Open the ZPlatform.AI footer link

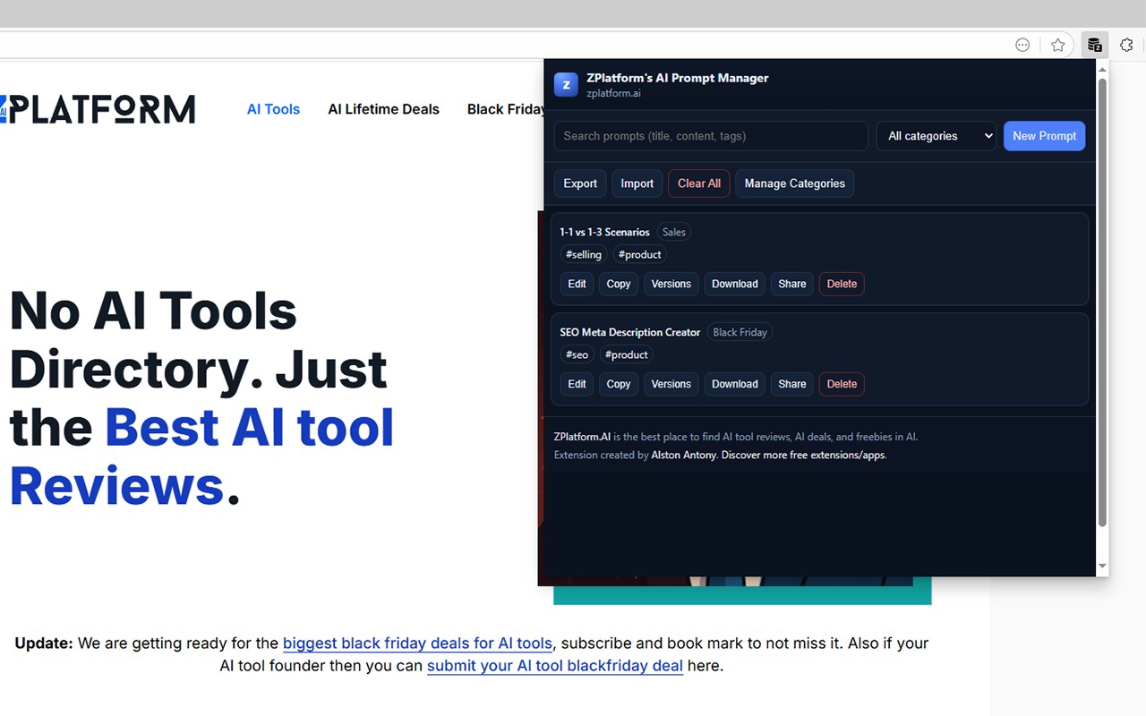(x=582, y=437)
